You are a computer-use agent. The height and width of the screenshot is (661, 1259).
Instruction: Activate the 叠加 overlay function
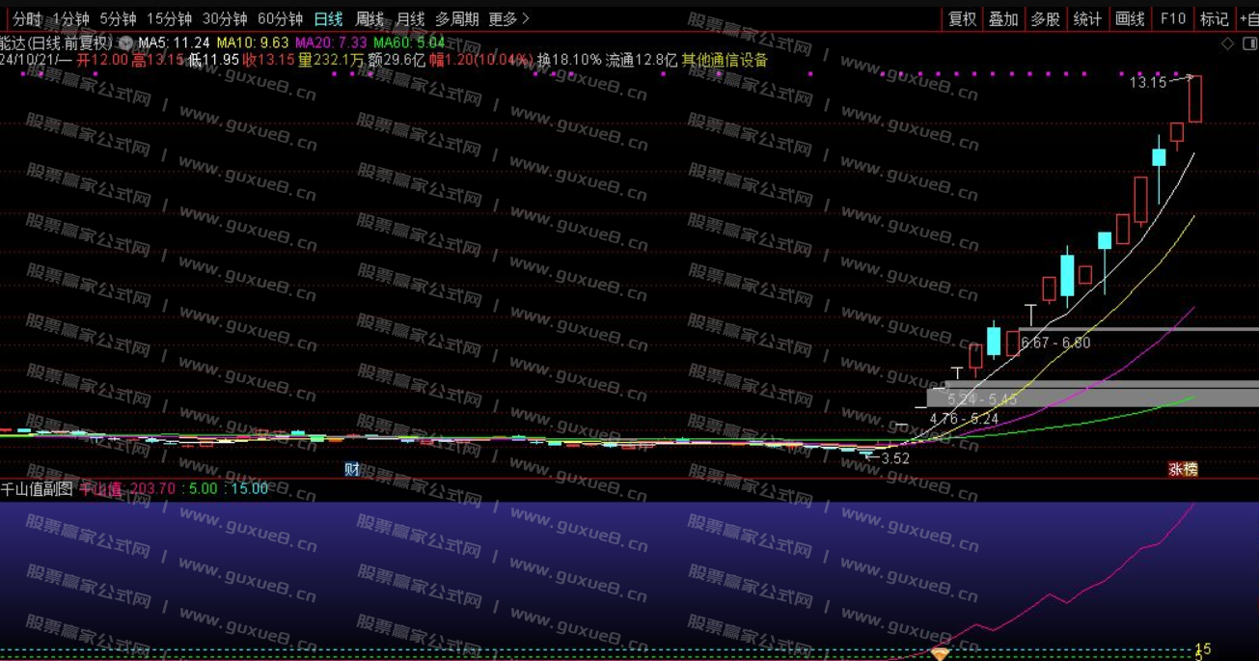click(1003, 17)
